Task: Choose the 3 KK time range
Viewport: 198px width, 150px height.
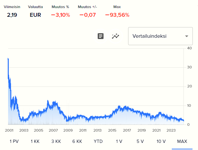Action: (x=56, y=141)
